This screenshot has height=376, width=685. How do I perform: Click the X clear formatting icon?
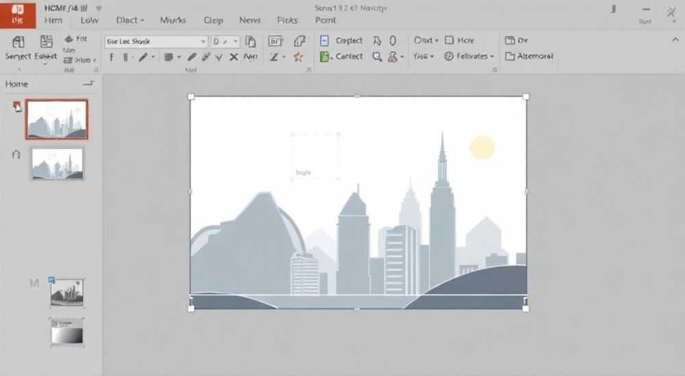234,57
